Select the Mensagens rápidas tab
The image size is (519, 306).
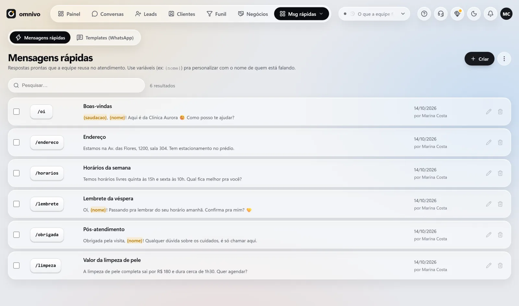pyautogui.click(x=40, y=38)
